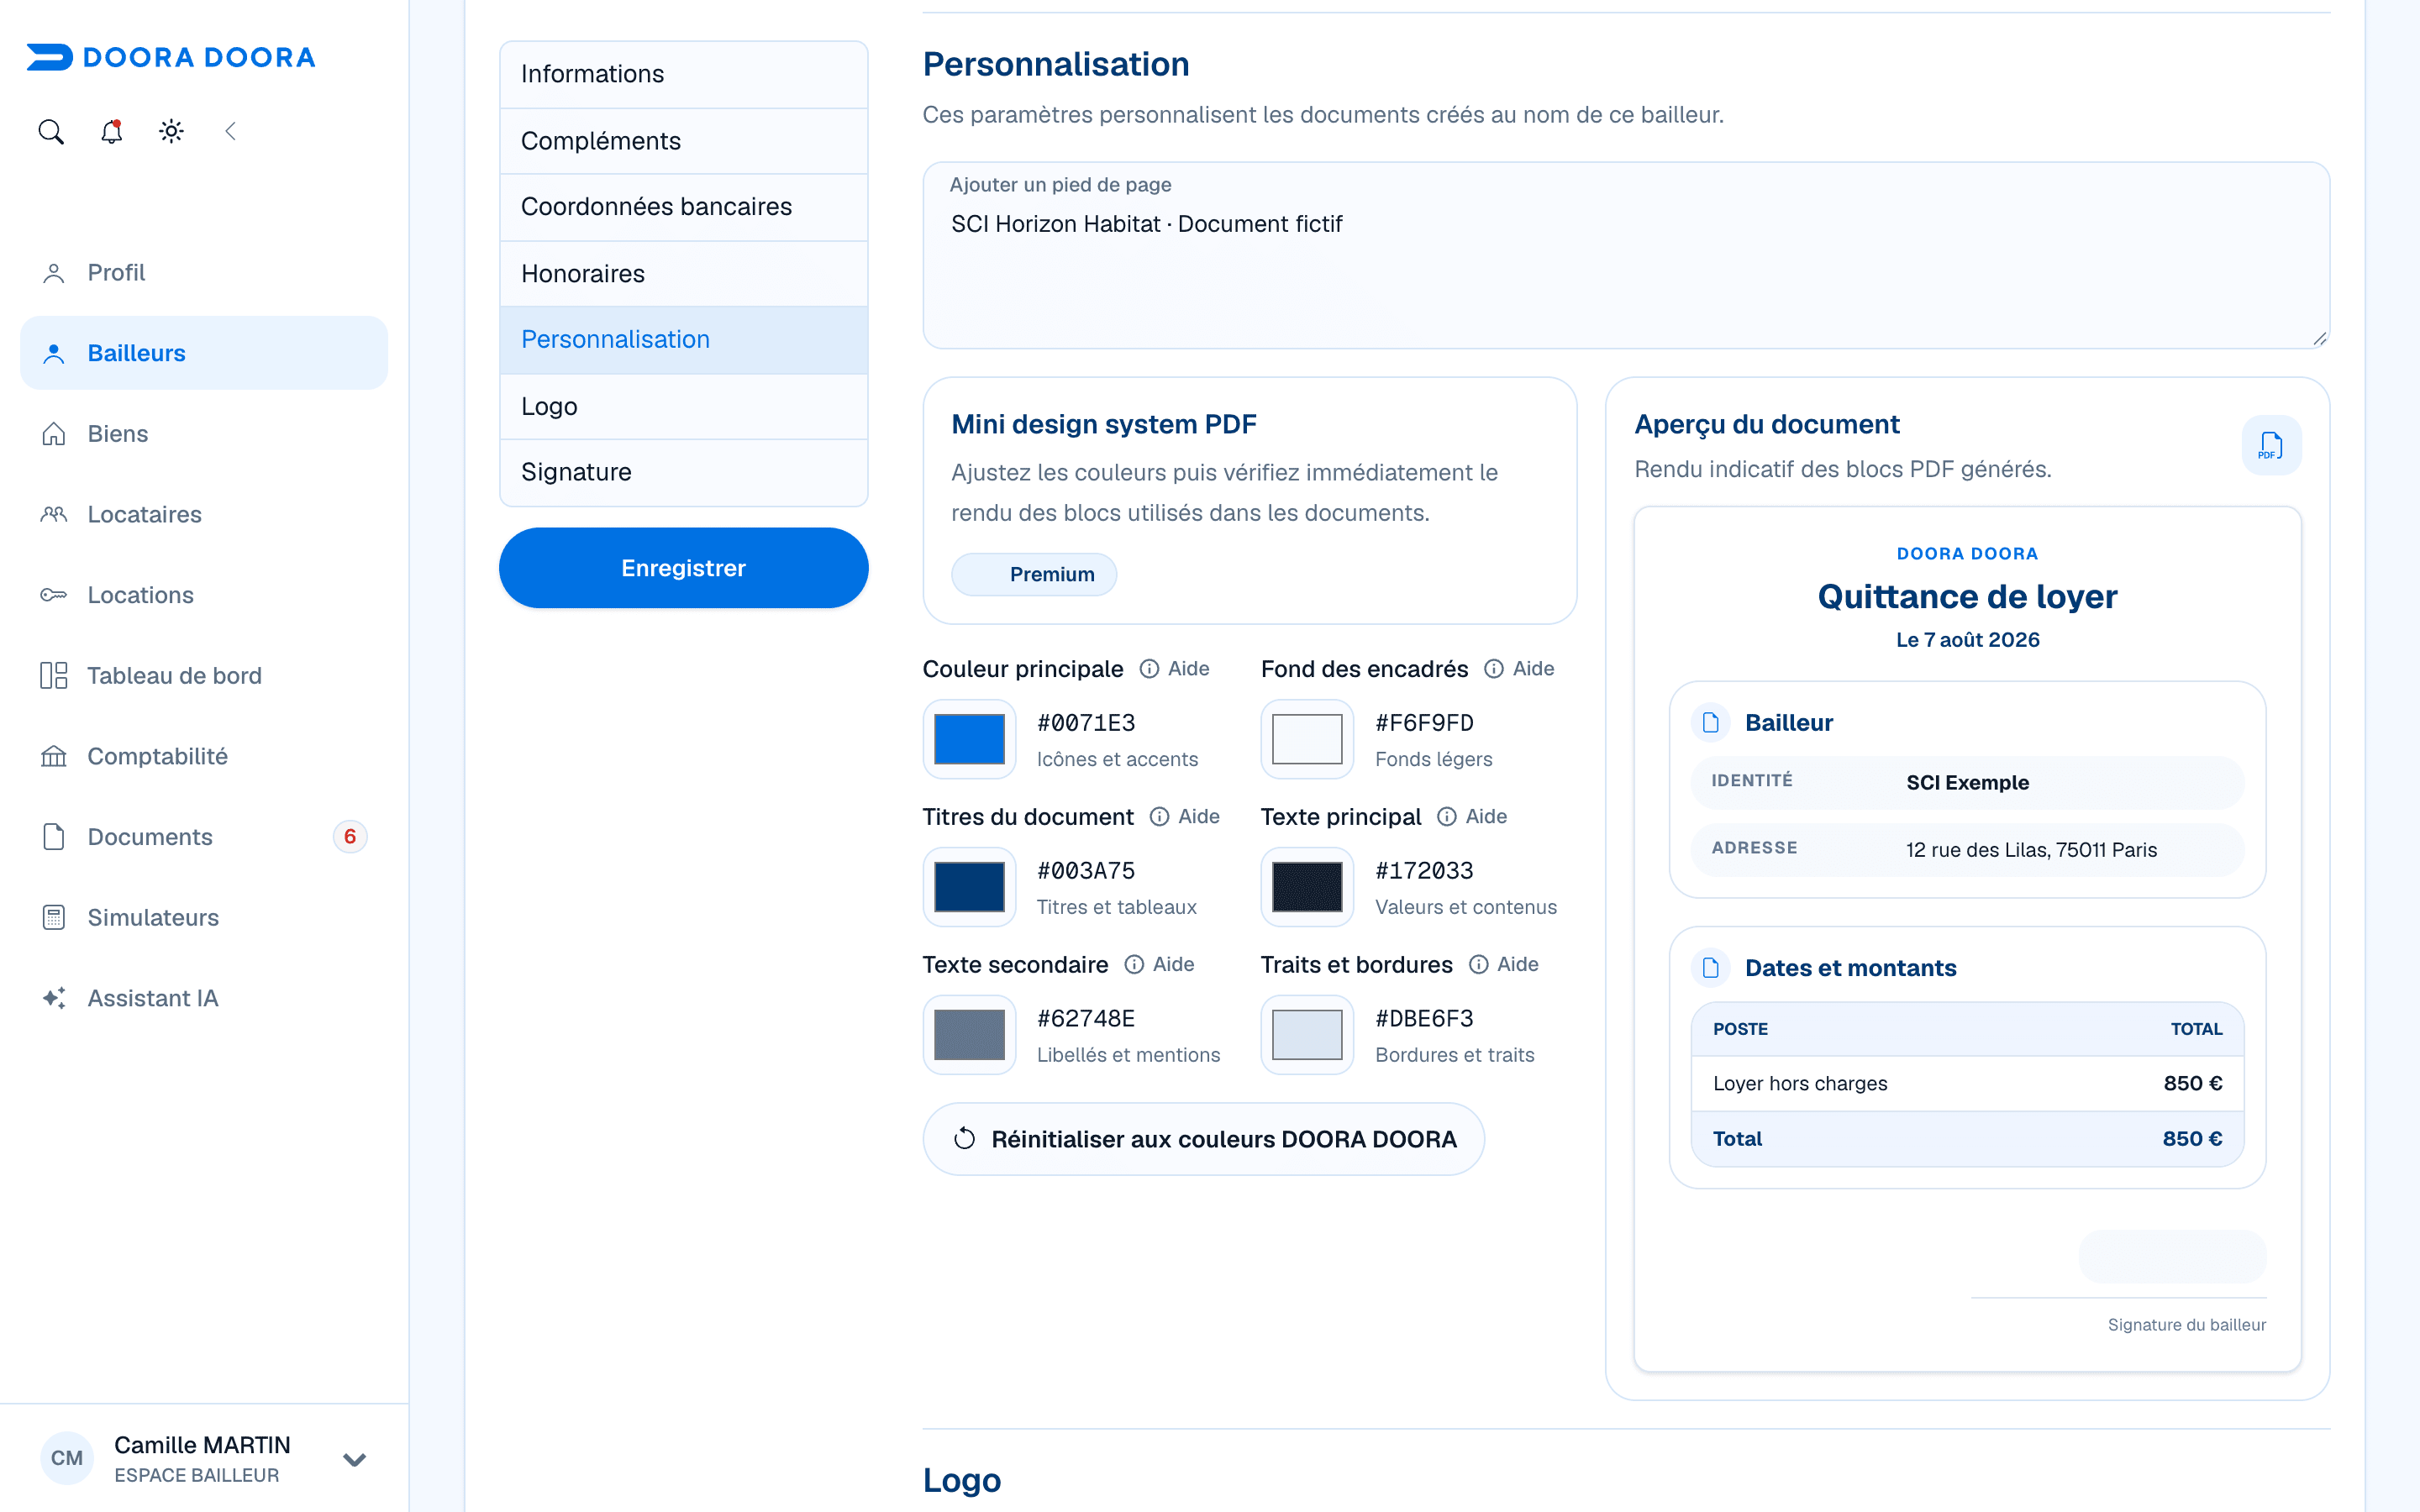The image size is (2420, 1512).
Task: Jump to the Signature section tab
Action: click(x=684, y=472)
